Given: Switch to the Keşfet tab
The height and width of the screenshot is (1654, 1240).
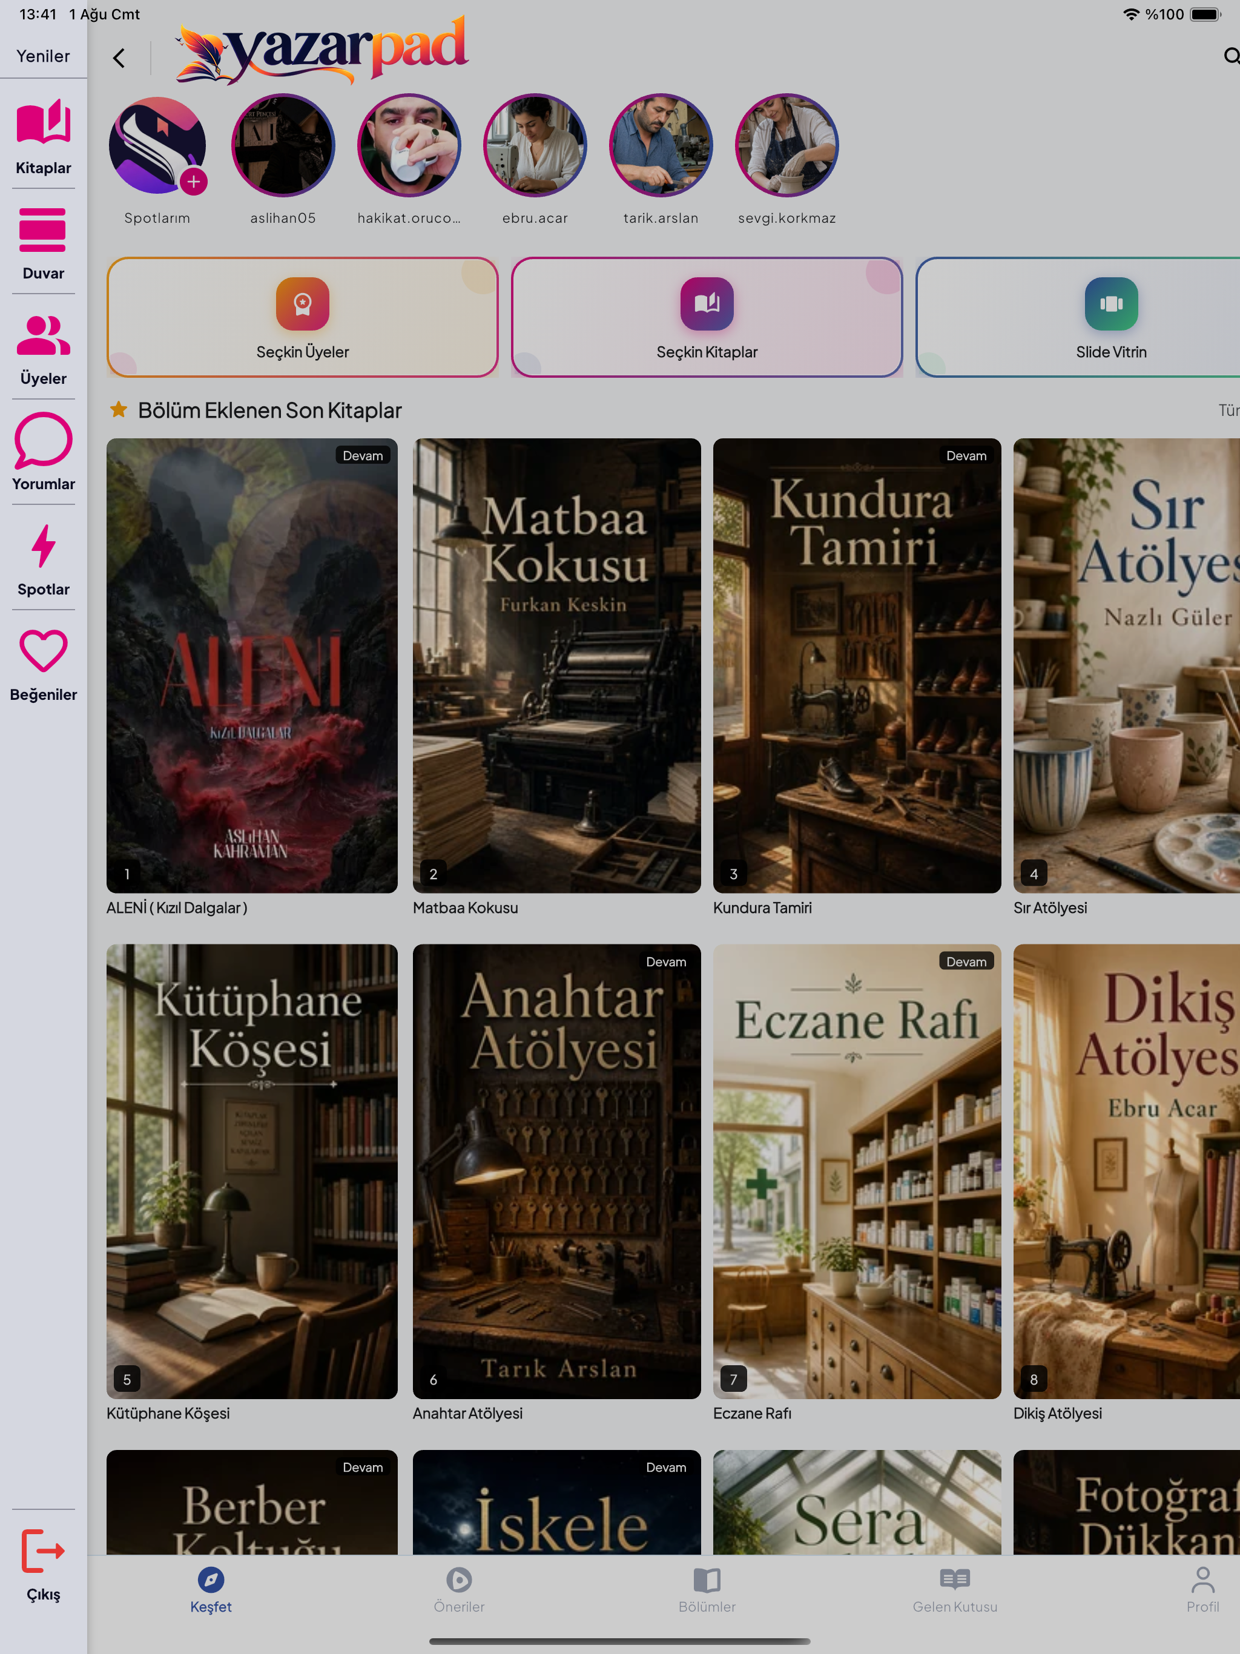Looking at the screenshot, I should pyautogui.click(x=211, y=1591).
